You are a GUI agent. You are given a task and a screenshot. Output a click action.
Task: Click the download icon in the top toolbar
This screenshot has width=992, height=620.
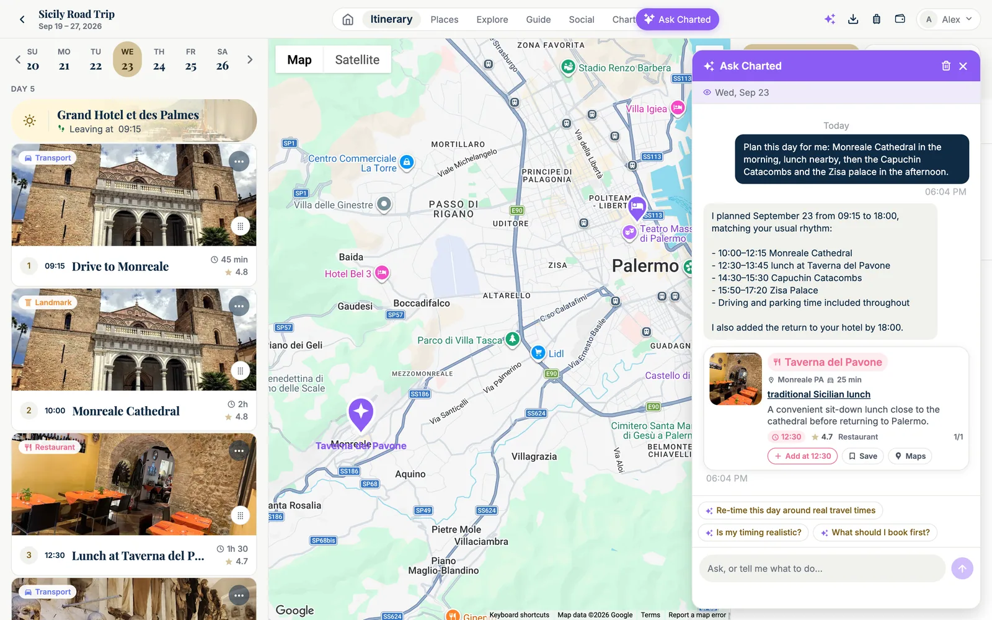[x=853, y=19]
